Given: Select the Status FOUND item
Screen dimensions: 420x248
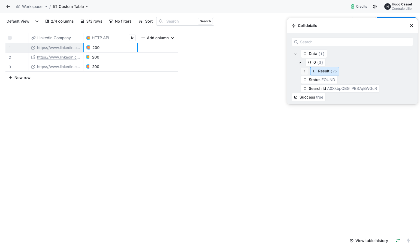Looking at the screenshot, I should pos(319,80).
